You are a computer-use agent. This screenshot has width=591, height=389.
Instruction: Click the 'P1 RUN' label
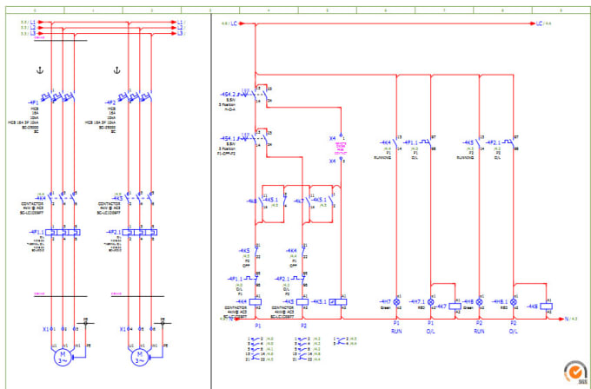[396, 327]
